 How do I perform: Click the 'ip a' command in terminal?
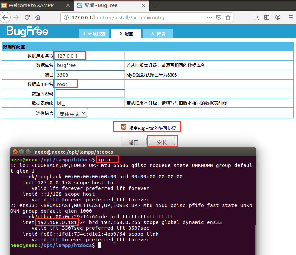click(104, 160)
